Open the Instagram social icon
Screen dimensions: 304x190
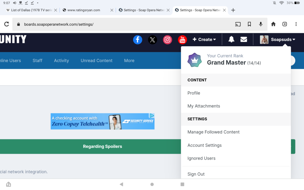pyautogui.click(x=168, y=40)
